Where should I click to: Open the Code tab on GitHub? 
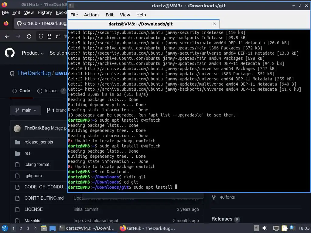click(21, 91)
